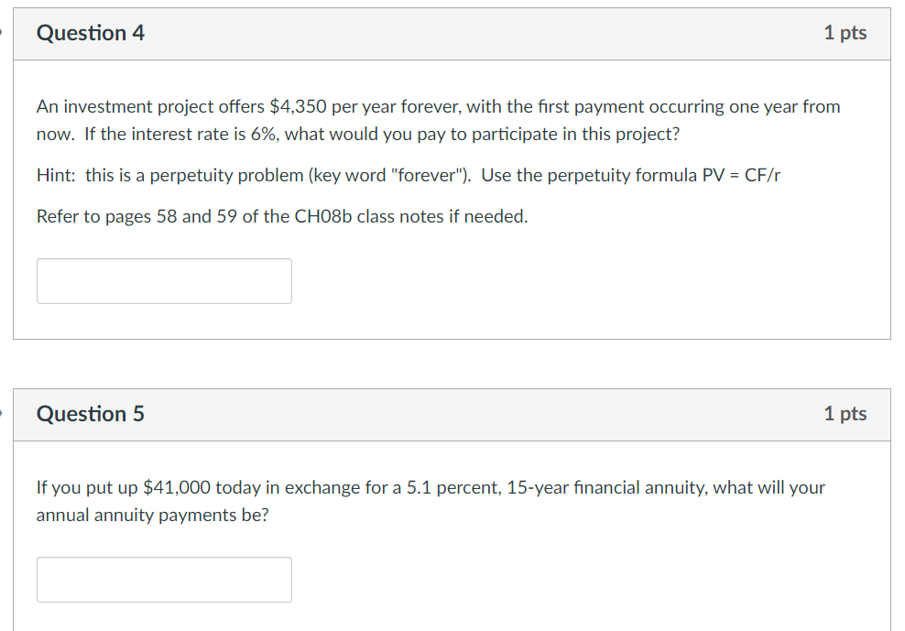Click the $41,000 amount in Question 5
905x631 pixels.
[x=177, y=487]
